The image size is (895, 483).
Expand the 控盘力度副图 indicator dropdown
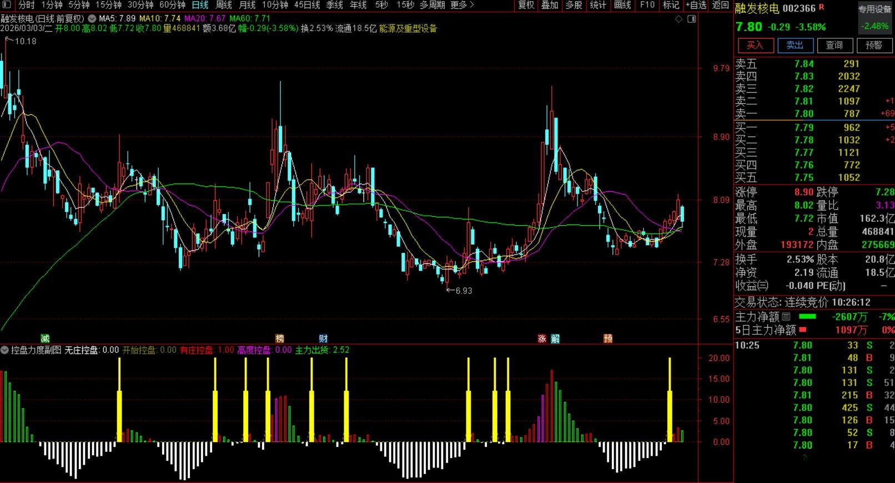point(5,350)
